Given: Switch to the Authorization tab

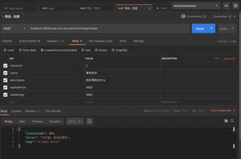Looking at the screenshot, I should tap(29, 41).
